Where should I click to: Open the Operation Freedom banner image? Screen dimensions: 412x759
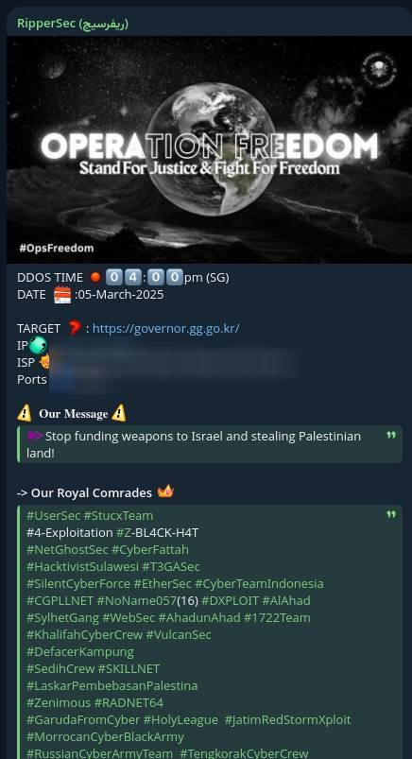(x=209, y=149)
